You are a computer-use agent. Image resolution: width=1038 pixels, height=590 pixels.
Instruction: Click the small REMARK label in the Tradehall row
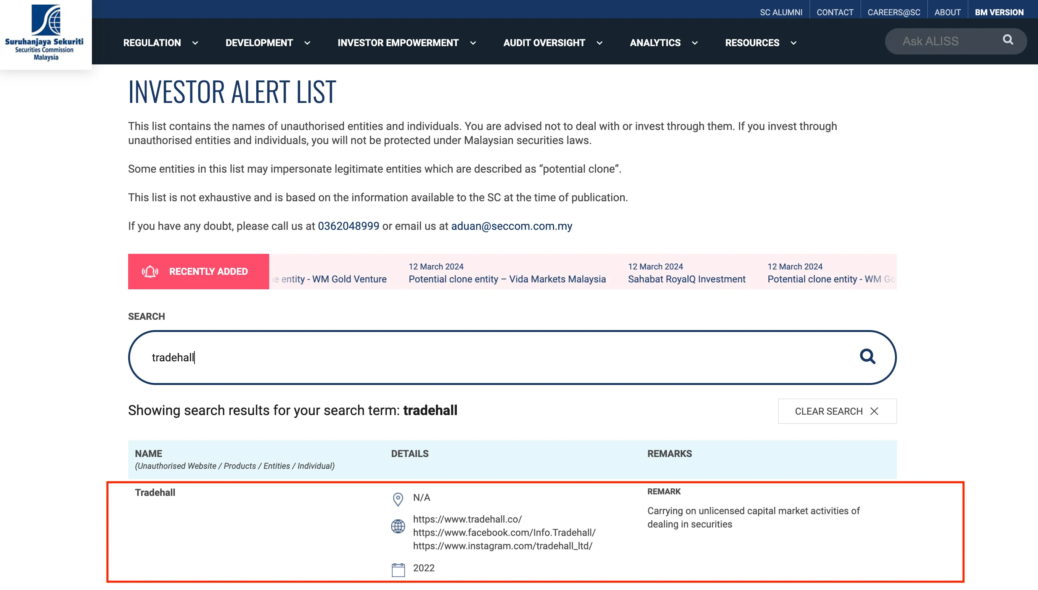[x=664, y=492]
